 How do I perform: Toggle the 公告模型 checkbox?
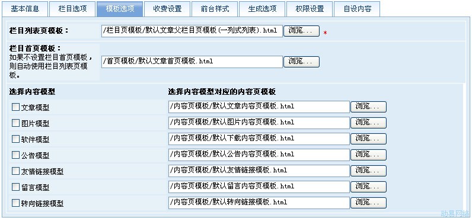pos(15,155)
